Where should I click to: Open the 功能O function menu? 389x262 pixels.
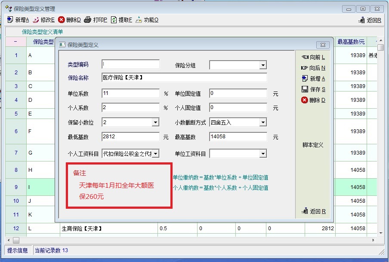point(139,20)
